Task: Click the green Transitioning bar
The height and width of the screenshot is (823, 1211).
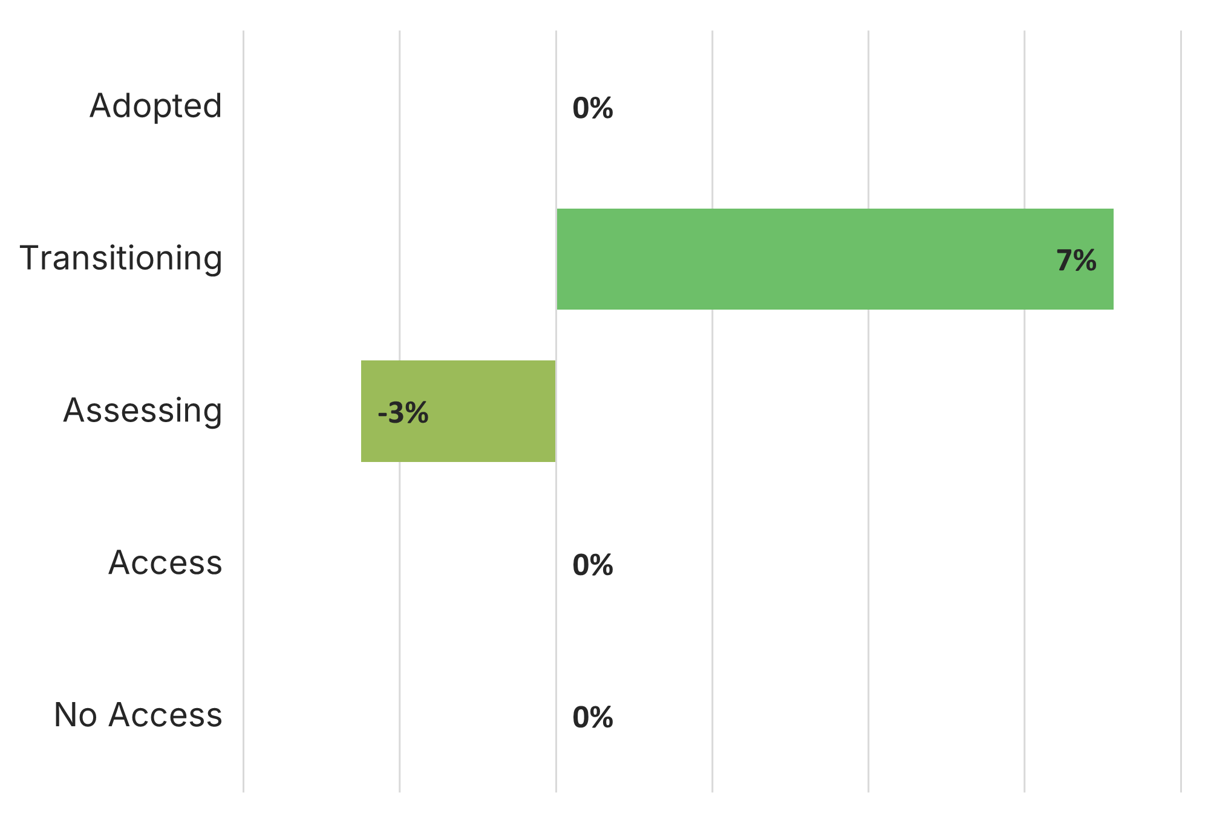Action: [x=835, y=259]
